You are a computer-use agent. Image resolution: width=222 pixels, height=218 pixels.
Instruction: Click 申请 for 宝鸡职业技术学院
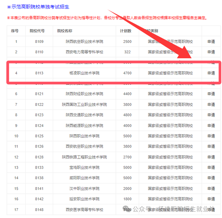pyautogui.click(x=211, y=167)
